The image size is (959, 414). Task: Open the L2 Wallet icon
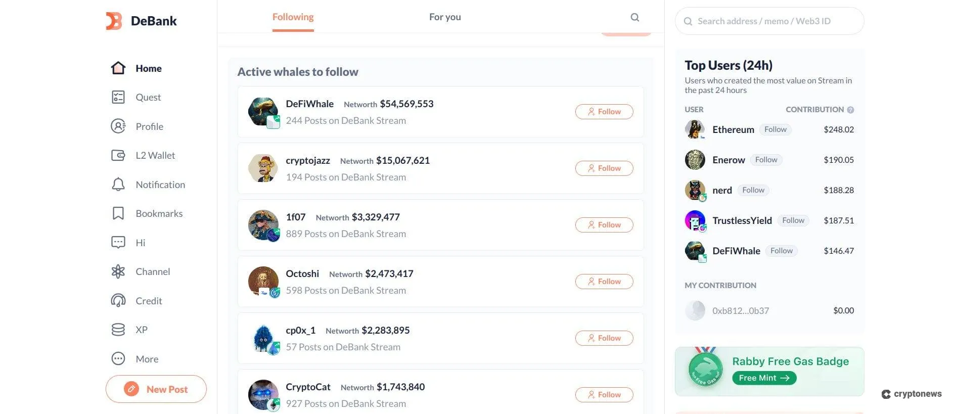click(118, 155)
